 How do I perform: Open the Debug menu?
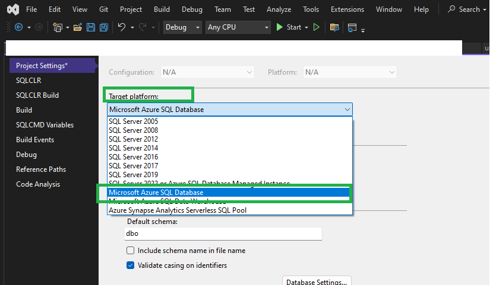click(x=192, y=9)
